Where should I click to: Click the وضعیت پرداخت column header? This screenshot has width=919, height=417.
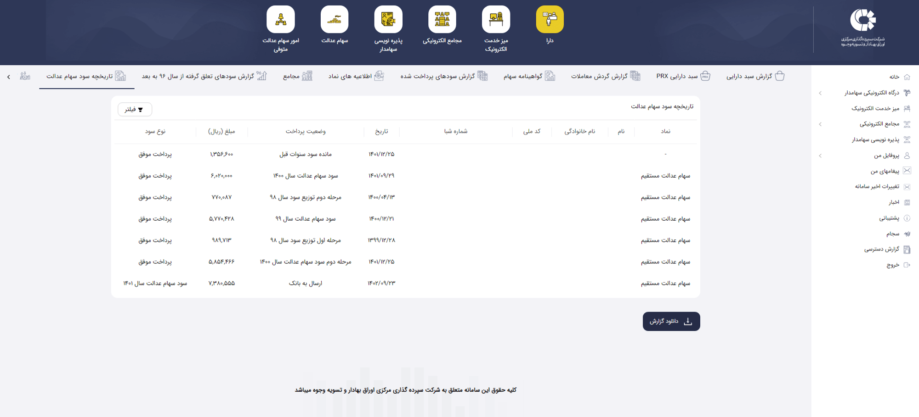click(306, 131)
